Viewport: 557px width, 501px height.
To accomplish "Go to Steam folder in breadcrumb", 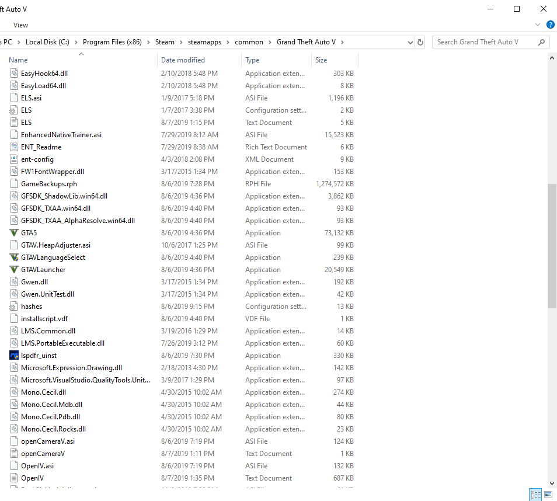I will [165, 42].
